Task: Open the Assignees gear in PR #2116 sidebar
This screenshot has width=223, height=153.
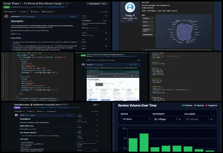Action: coord(106,33)
